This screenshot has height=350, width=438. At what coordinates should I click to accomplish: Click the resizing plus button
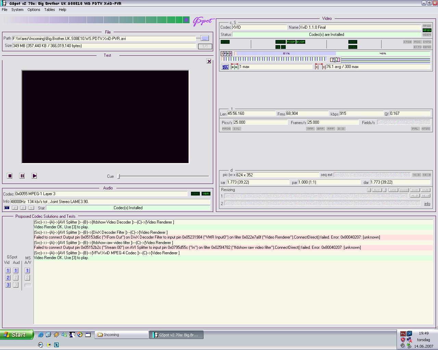pos(369,190)
